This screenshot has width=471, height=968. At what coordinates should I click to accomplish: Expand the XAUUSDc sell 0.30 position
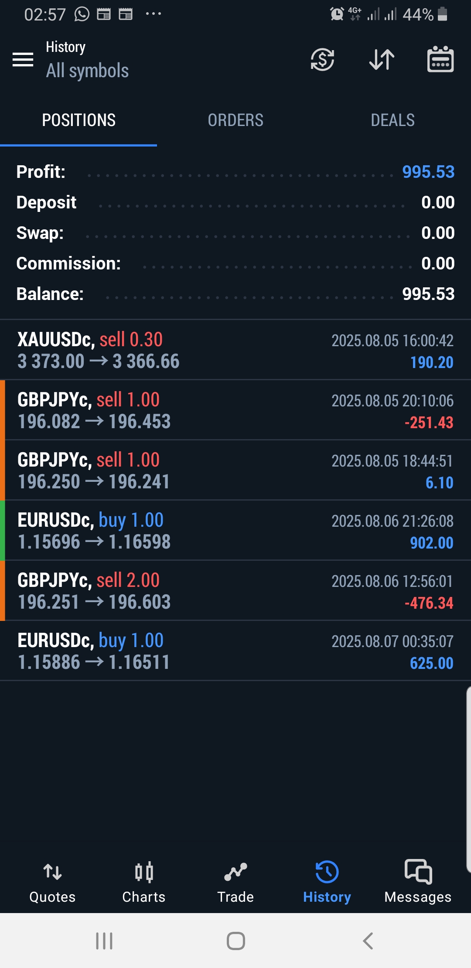point(235,350)
